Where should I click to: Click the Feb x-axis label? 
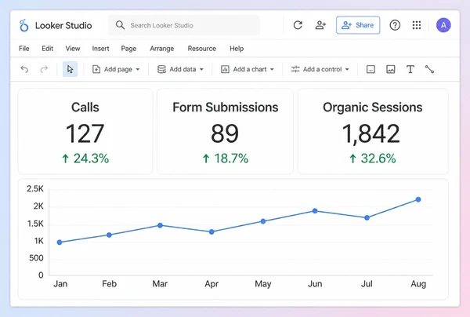tap(109, 284)
